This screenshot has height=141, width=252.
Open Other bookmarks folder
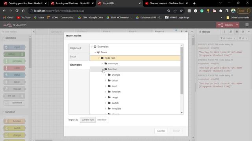(238, 18)
